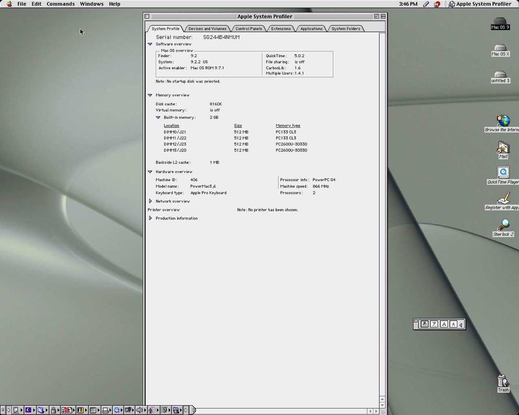Collapse the Hardware overview section
The height and width of the screenshot is (415, 519).
[x=150, y=172]
